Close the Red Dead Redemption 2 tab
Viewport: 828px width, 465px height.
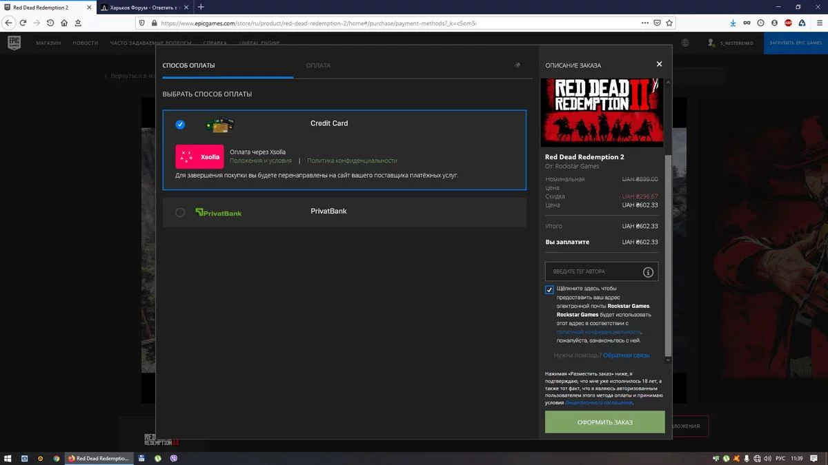tap(89, 7)
